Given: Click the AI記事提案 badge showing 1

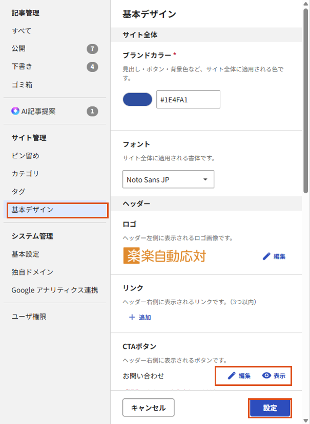Looking at the screenshot, I should [x=92, y=111].
